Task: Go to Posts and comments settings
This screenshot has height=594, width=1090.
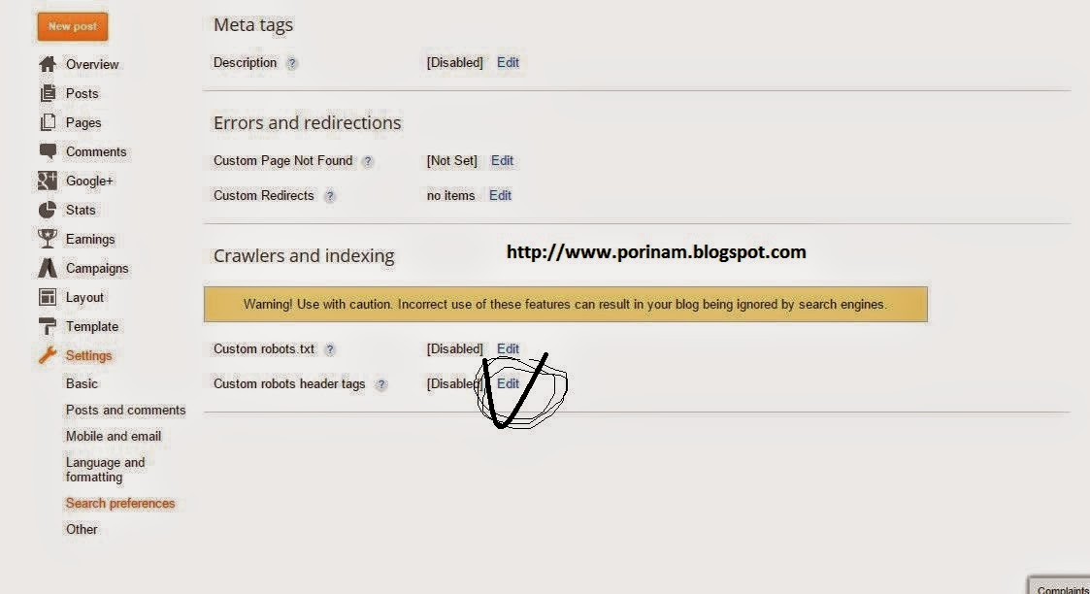Action: tap(126, 410)
